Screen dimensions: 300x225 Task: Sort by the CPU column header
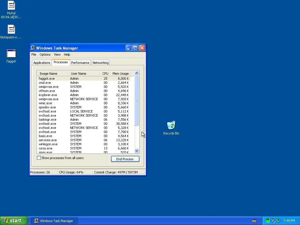click(105, 74)
